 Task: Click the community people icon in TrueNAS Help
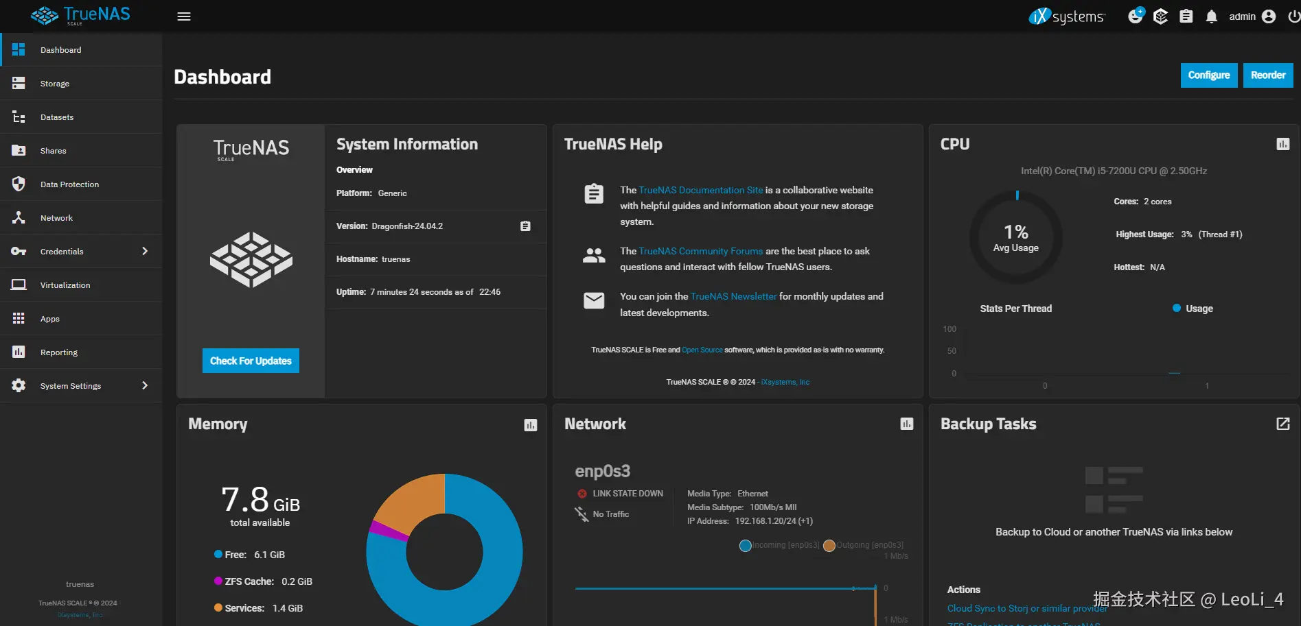[x=594, y=256]
